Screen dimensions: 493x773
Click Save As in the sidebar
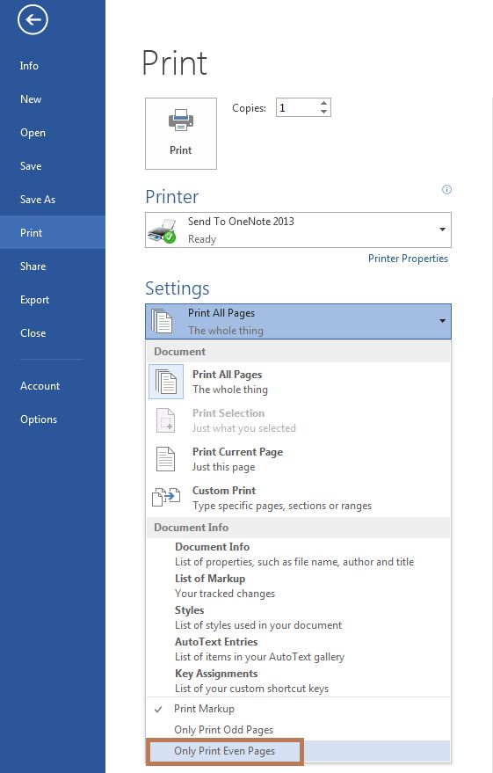point(53,199)
